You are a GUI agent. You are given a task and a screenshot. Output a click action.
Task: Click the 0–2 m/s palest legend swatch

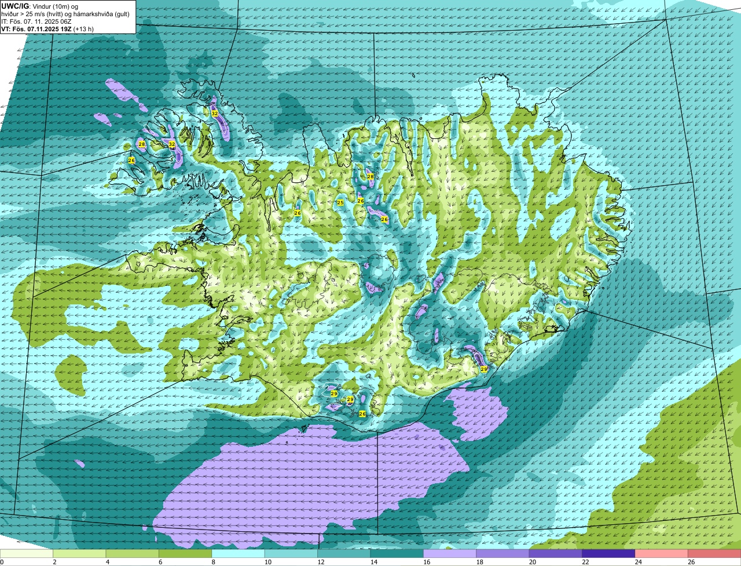tap(27, 554)
